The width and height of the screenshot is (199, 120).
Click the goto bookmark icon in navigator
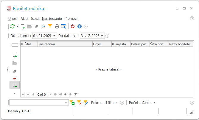(70, 95)
